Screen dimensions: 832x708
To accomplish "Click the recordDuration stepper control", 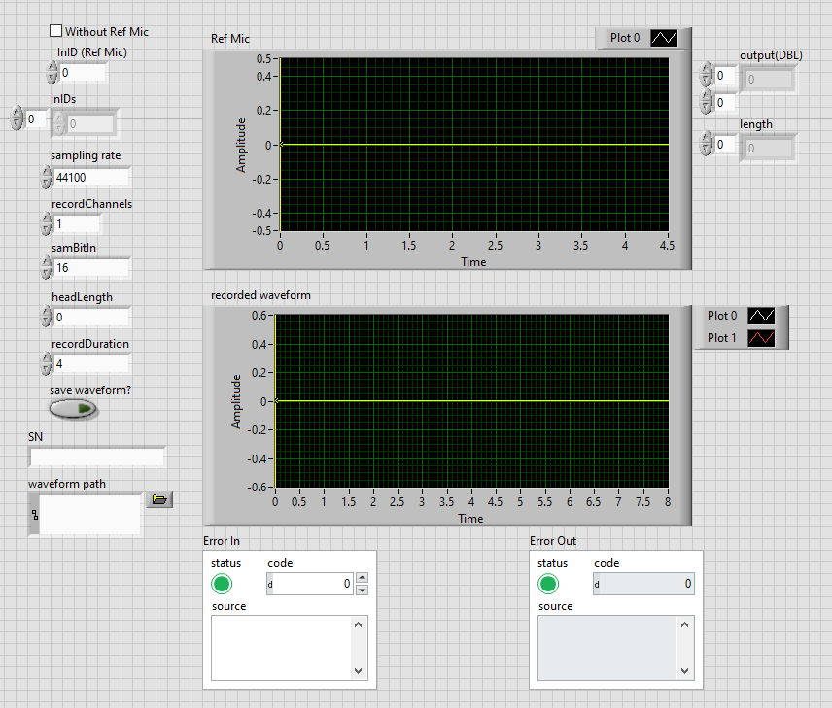I will [47, 364].
